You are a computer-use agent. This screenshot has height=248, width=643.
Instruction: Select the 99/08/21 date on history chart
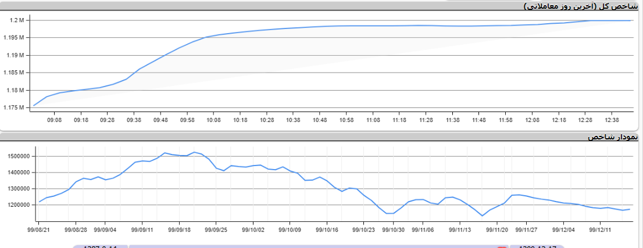38,229
